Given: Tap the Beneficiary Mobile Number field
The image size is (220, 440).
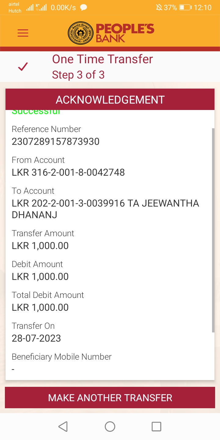Looking at the screenshot, I should (x=61, y=363).
